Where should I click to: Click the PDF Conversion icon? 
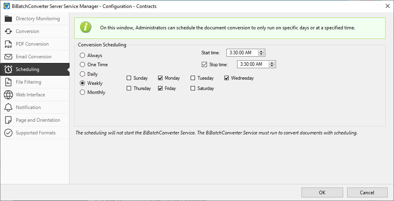click(8, 44)
